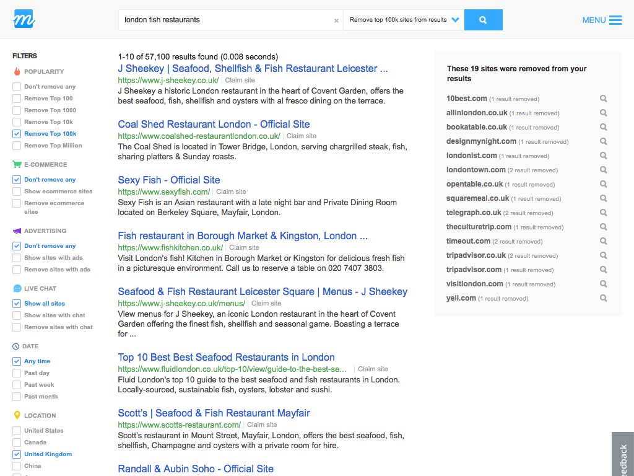Click magnifier icon next to londonist.com

coord(603,156)
